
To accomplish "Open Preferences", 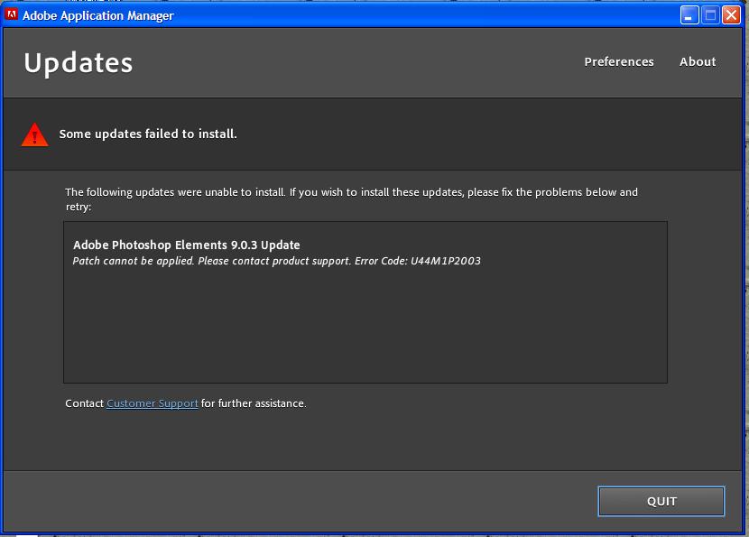I will pos(619,61).
